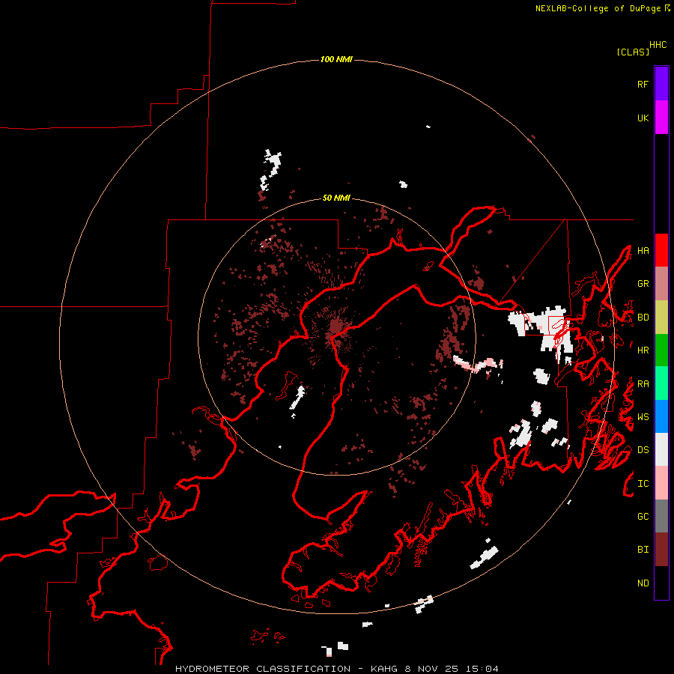Screen dimensions: 674x674
Task: Click the IC light pink legend swatch
Action: click(661, 483)
